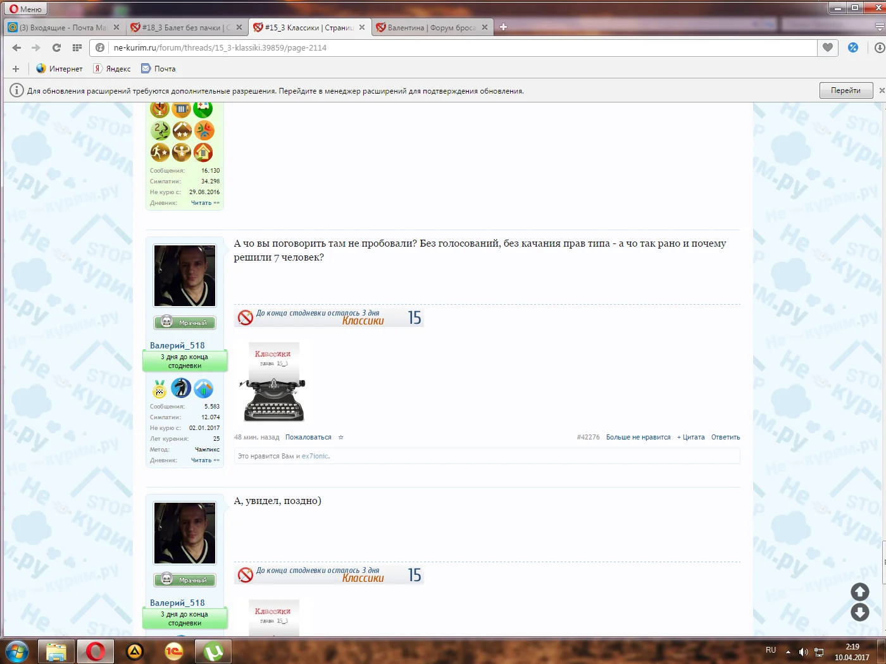The image size is (886, 664).
Task: Click the bodybuilder star badge
Action: 182,152
